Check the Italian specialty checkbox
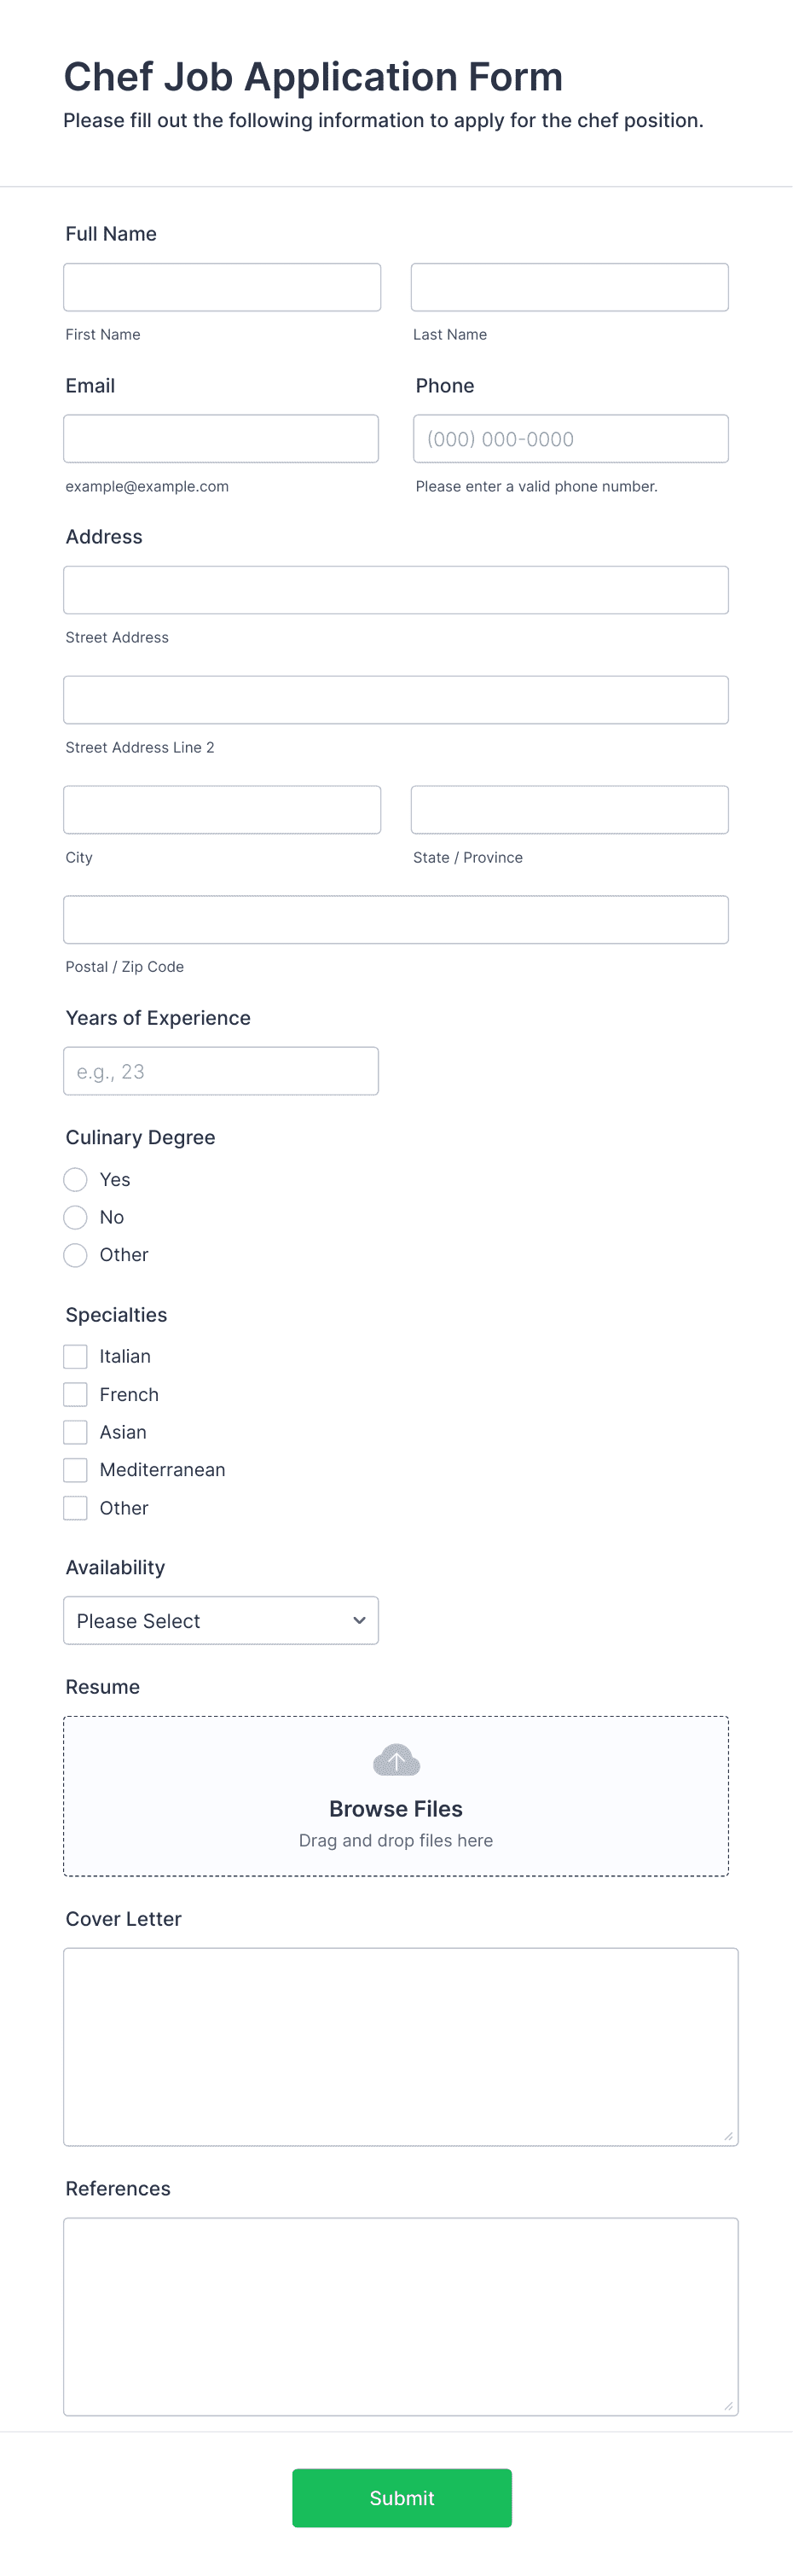Viewport: 793px width, 2576px height. tap(75, 1356)
